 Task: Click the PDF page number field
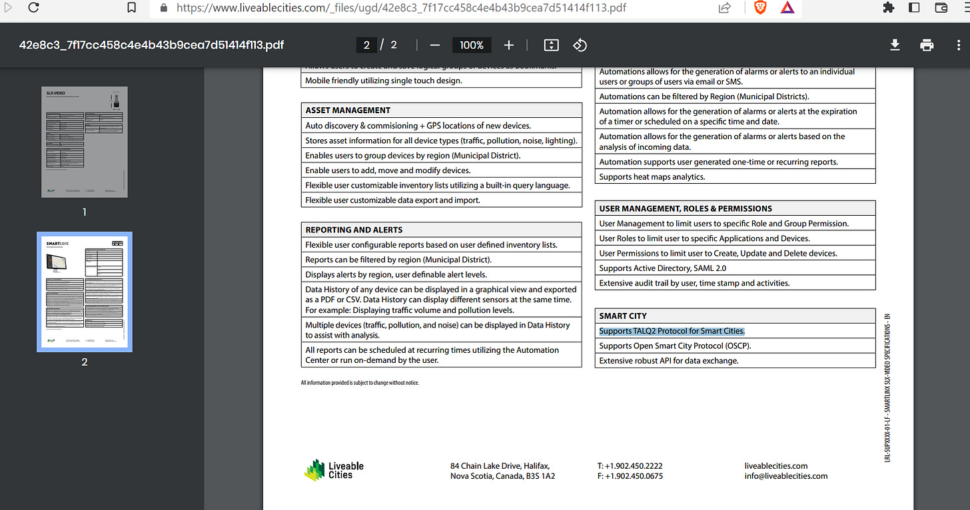(366, 45)
